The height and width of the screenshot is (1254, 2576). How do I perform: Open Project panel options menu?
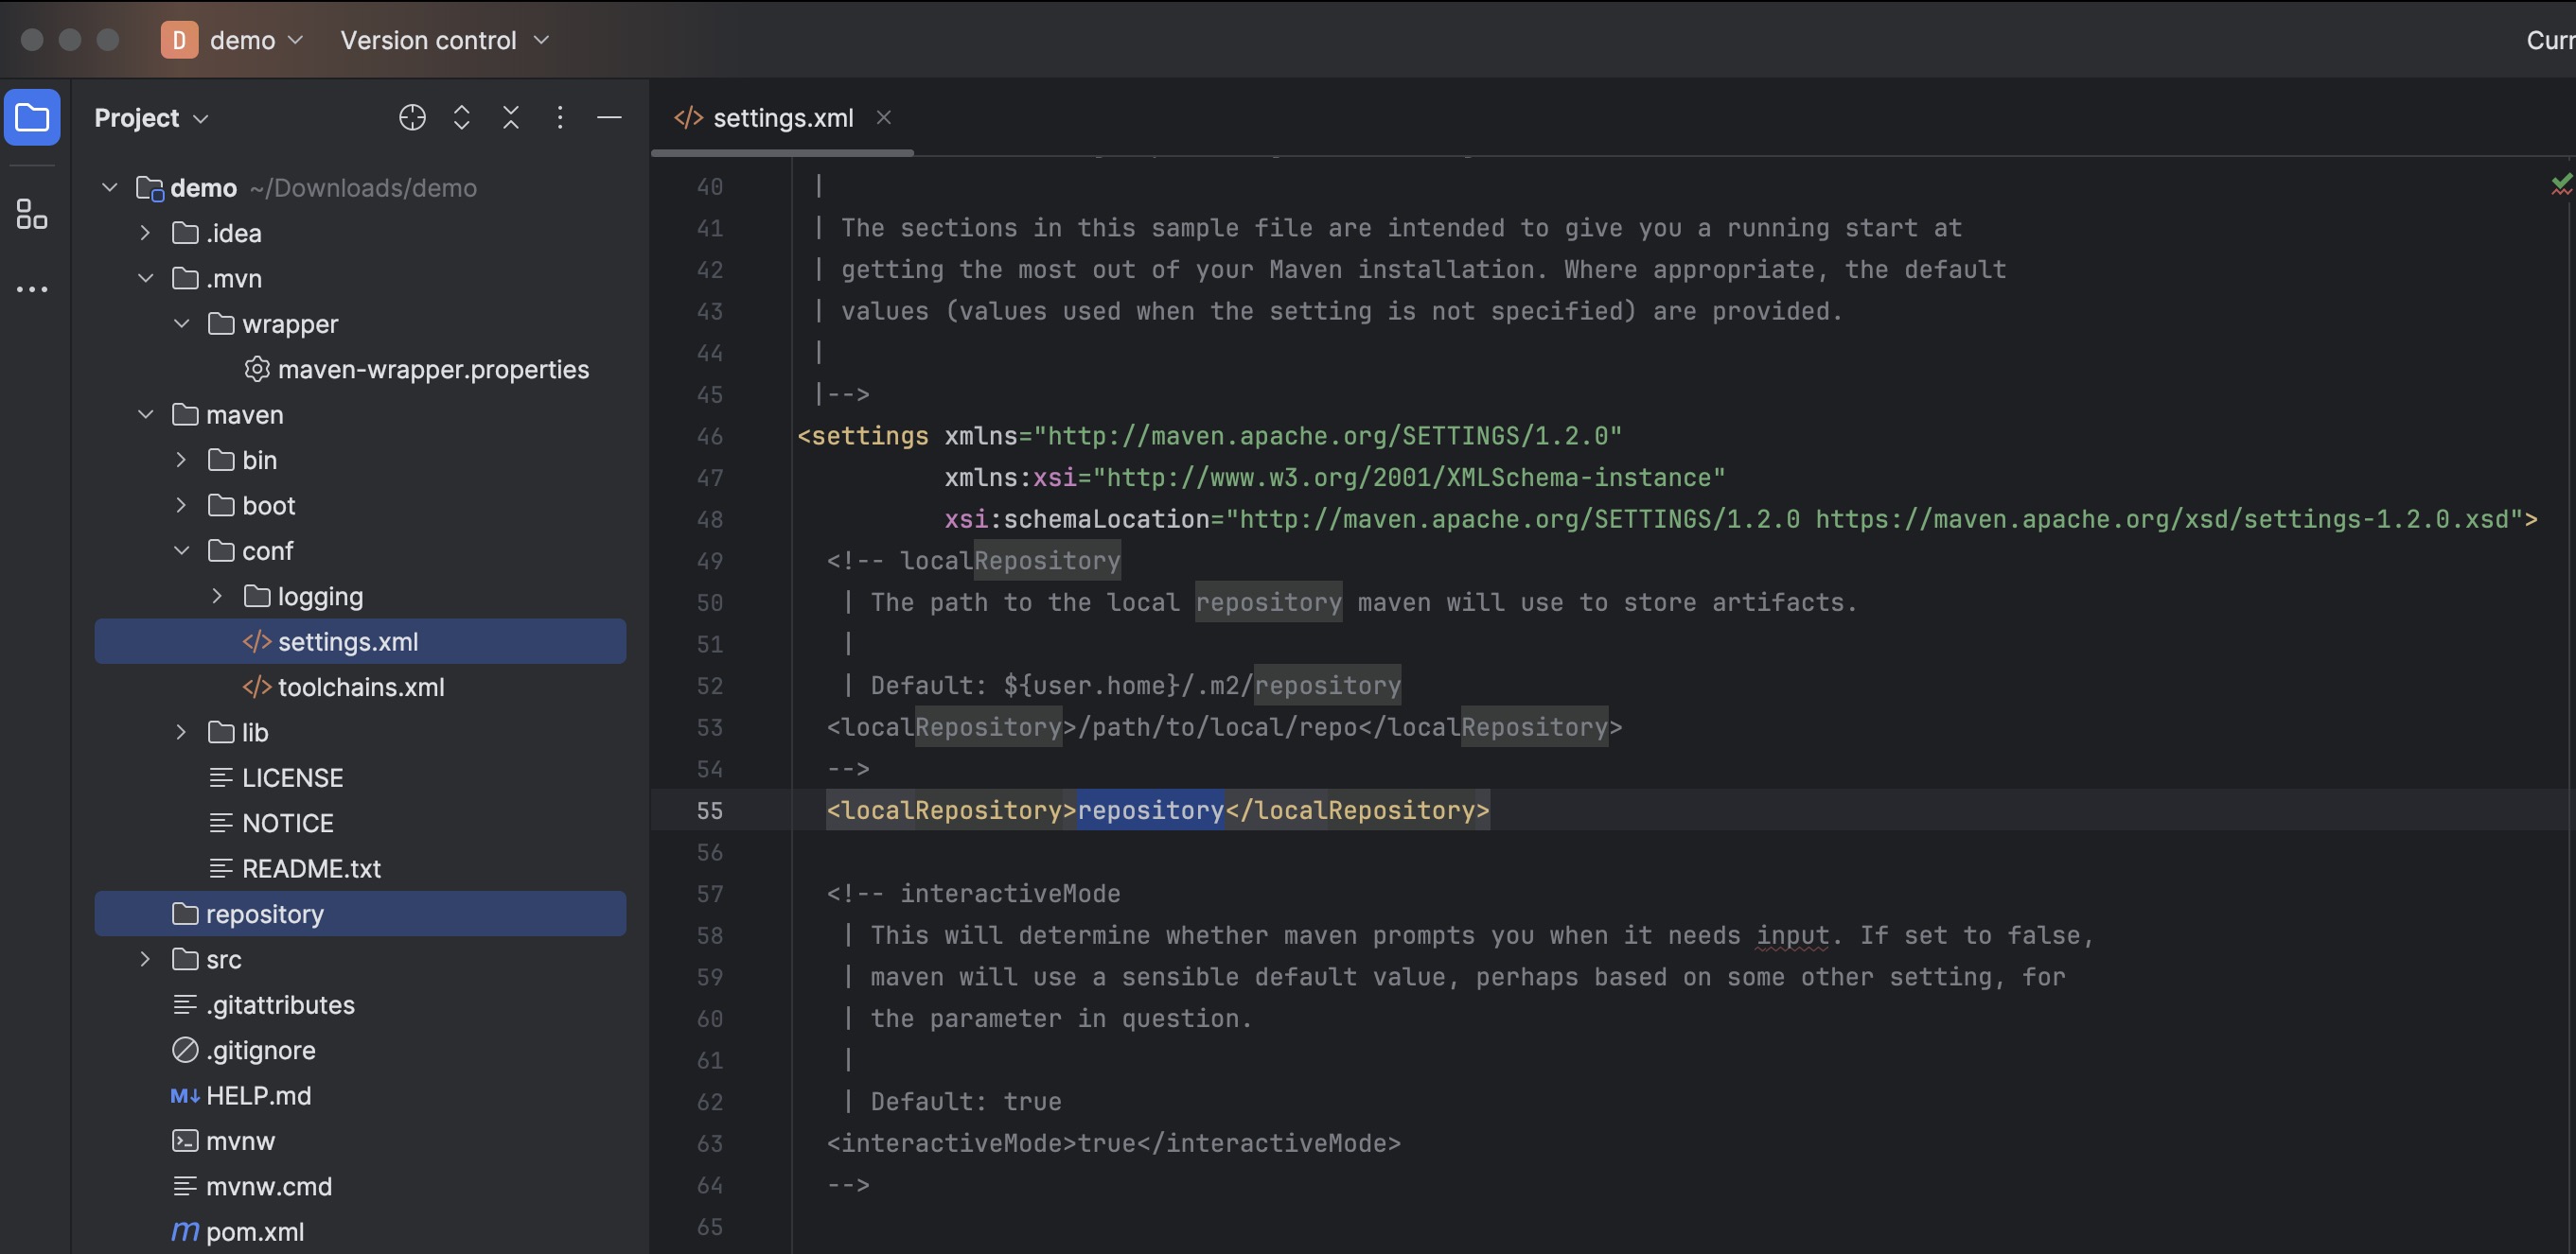pos(560,118)
